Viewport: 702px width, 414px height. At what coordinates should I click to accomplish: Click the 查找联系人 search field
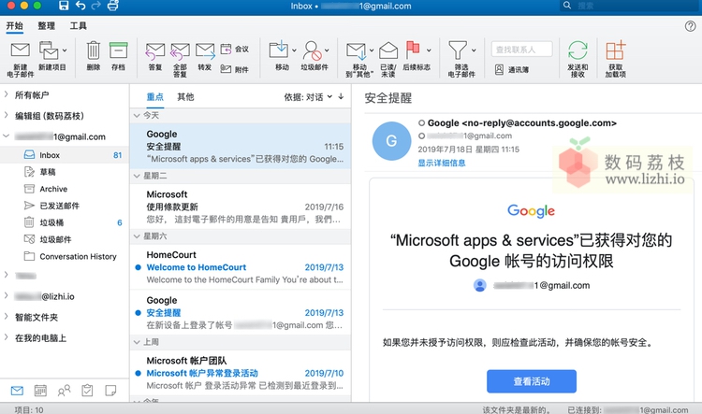pyautogui.click(x=521, y=49)
